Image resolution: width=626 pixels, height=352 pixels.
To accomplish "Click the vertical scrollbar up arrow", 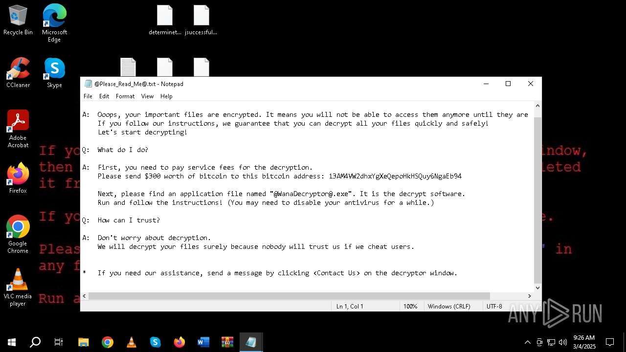I will click(x=537, y=106).
